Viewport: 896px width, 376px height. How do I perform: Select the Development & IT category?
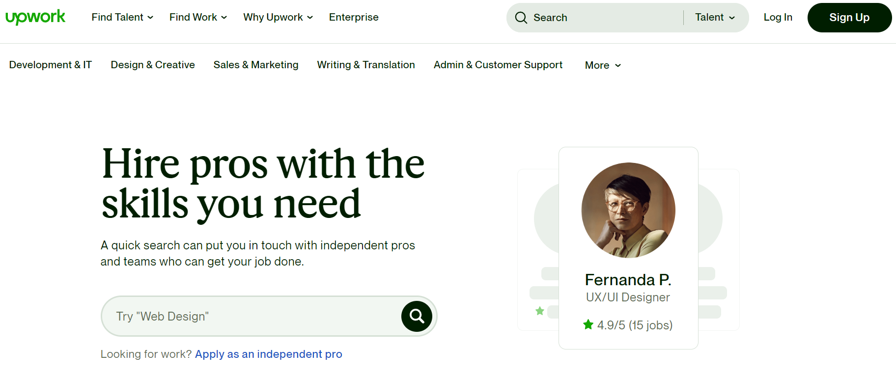click(x=50, y=65)
